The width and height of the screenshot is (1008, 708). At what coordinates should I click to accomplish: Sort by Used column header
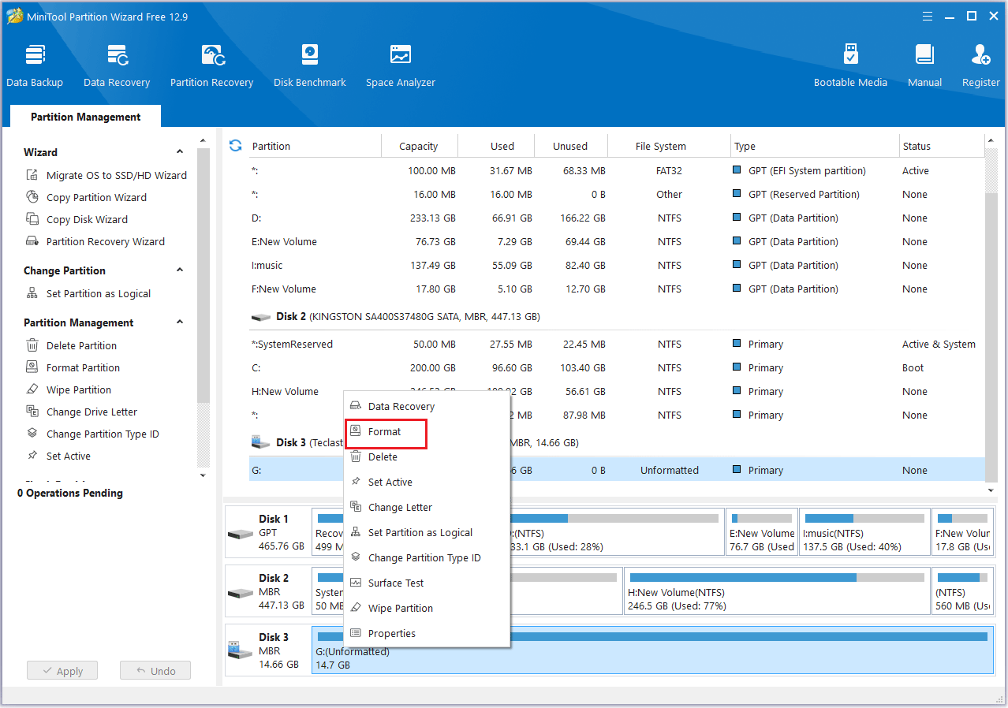pos(496,146)
